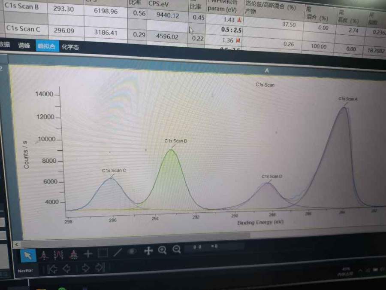
Task: Switch to the 谱峰 tab
Action: tap(24, 46)
